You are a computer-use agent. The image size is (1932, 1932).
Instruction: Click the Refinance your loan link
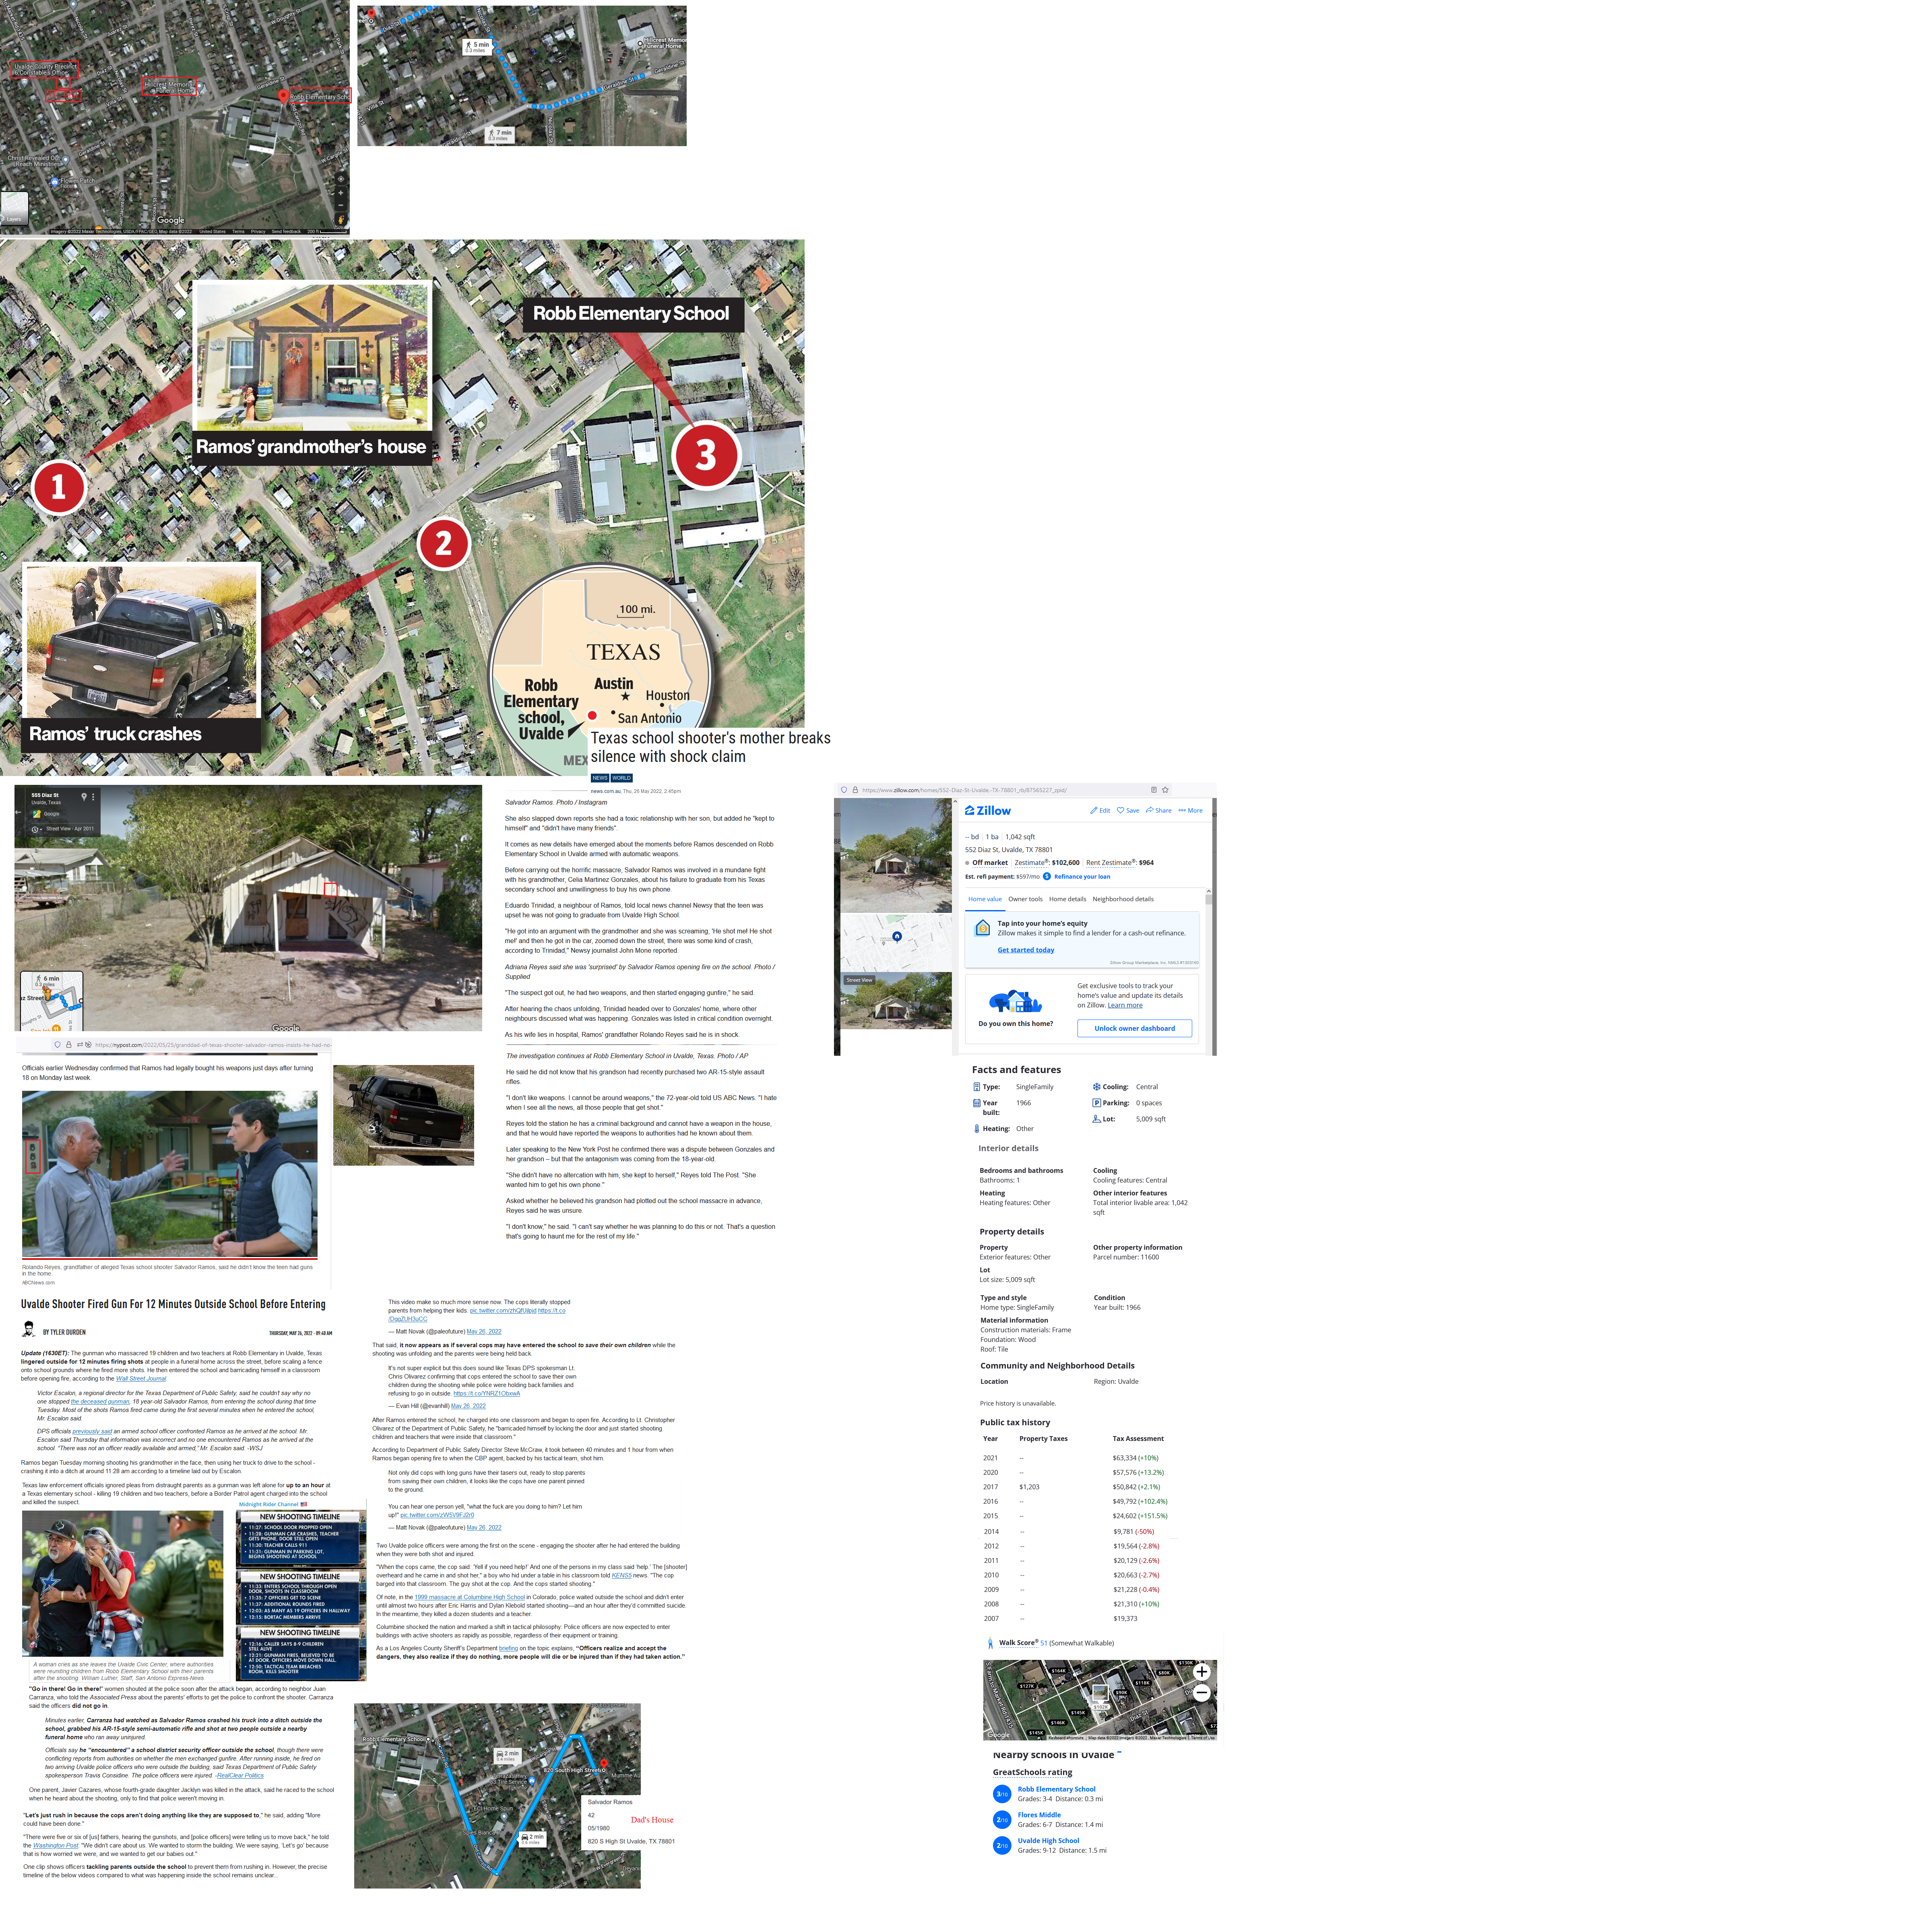coord(1082,877)
